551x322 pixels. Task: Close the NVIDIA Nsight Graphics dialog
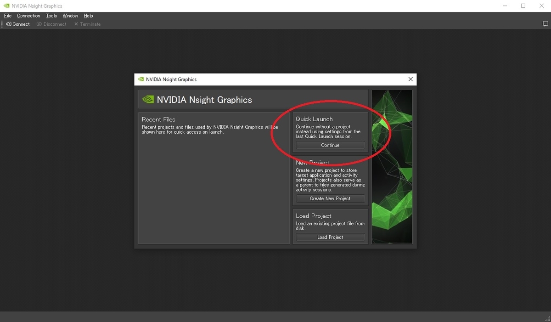coord(410,79)
